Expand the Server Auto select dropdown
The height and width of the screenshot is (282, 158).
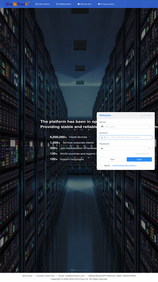point(126,126)
